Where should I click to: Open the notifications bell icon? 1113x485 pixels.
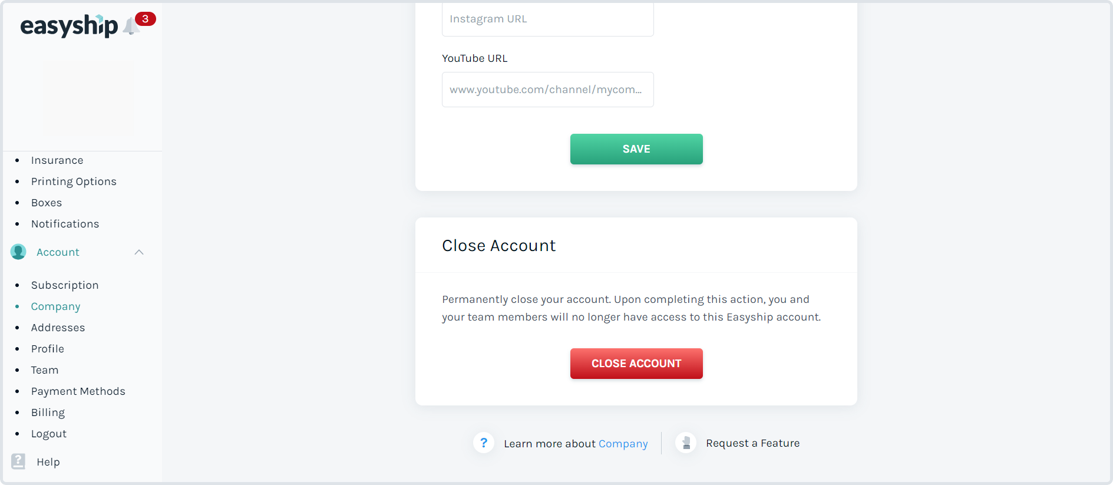[x=131, y=26]
